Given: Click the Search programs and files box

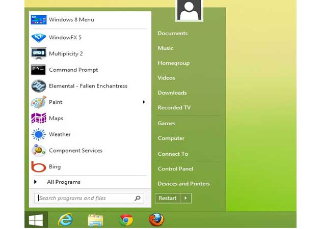Looking at the screenshot, I should pyautogui.click(x=85, y=198).
